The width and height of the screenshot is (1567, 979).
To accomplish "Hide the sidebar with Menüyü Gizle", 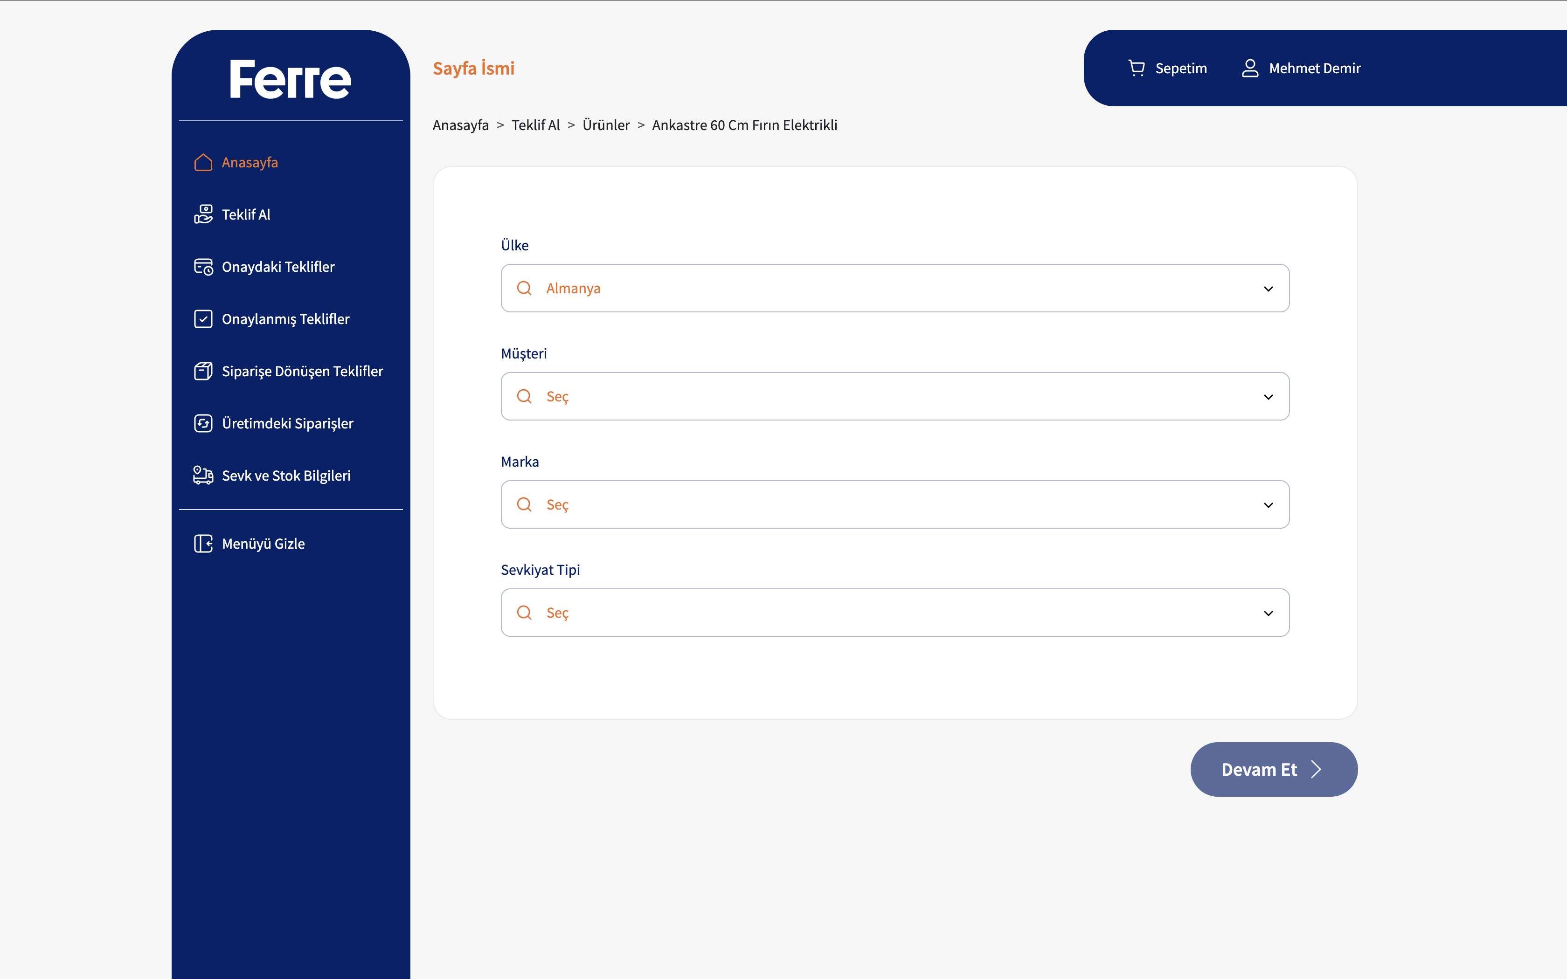I will point(263,544).
